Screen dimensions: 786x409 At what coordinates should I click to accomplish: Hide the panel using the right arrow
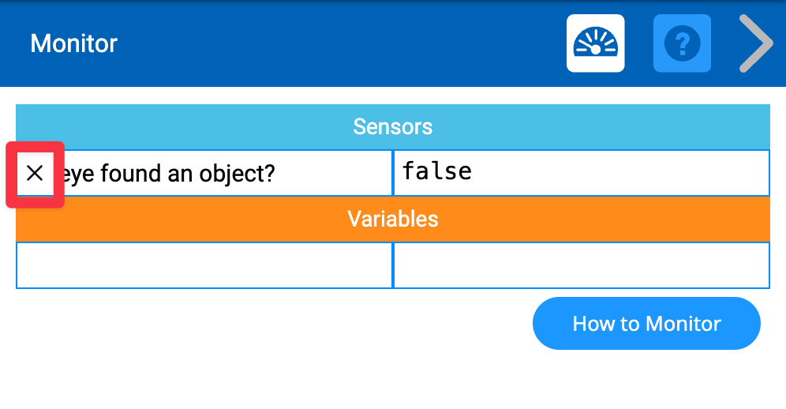click(x=756, y=43)
